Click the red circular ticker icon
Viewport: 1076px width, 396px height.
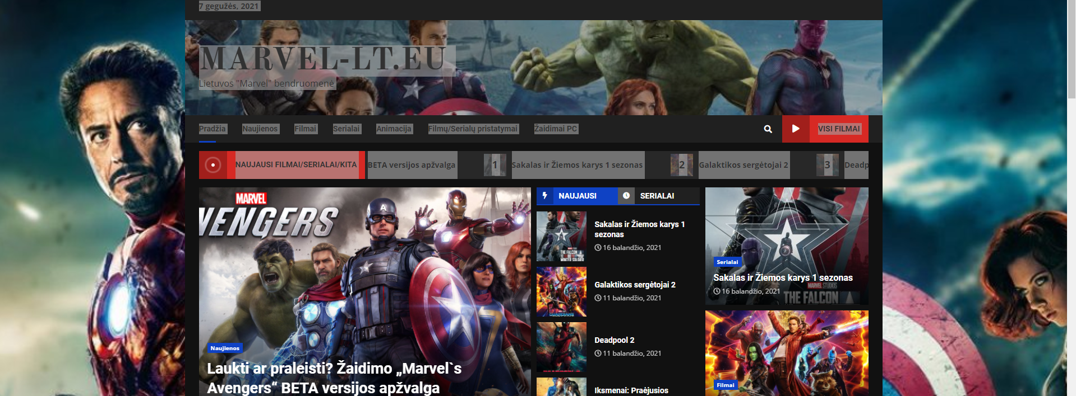point(213,165)
